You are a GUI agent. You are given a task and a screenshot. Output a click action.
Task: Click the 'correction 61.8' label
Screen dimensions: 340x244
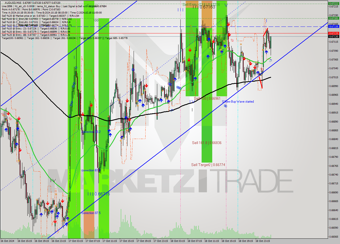[91, 170]
